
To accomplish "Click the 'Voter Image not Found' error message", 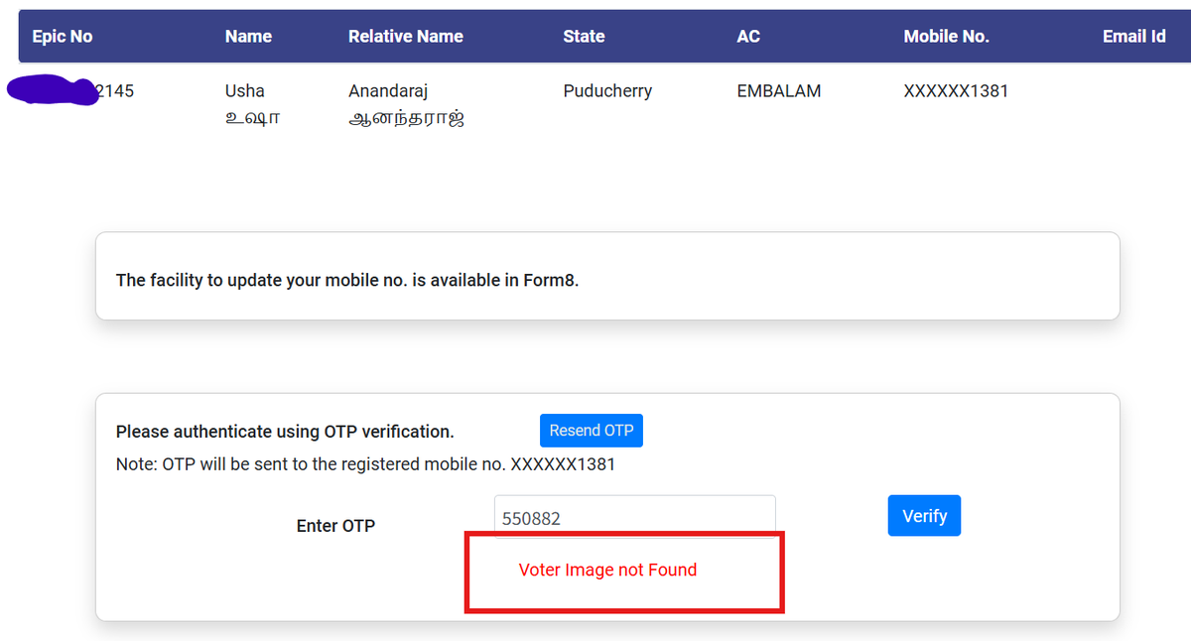I will (x=607, y=571).
